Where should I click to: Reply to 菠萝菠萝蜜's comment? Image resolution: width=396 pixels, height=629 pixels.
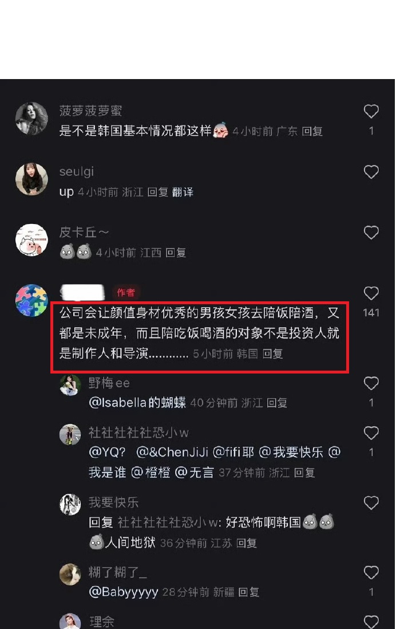pyautogui.click(x=312, y=131)
